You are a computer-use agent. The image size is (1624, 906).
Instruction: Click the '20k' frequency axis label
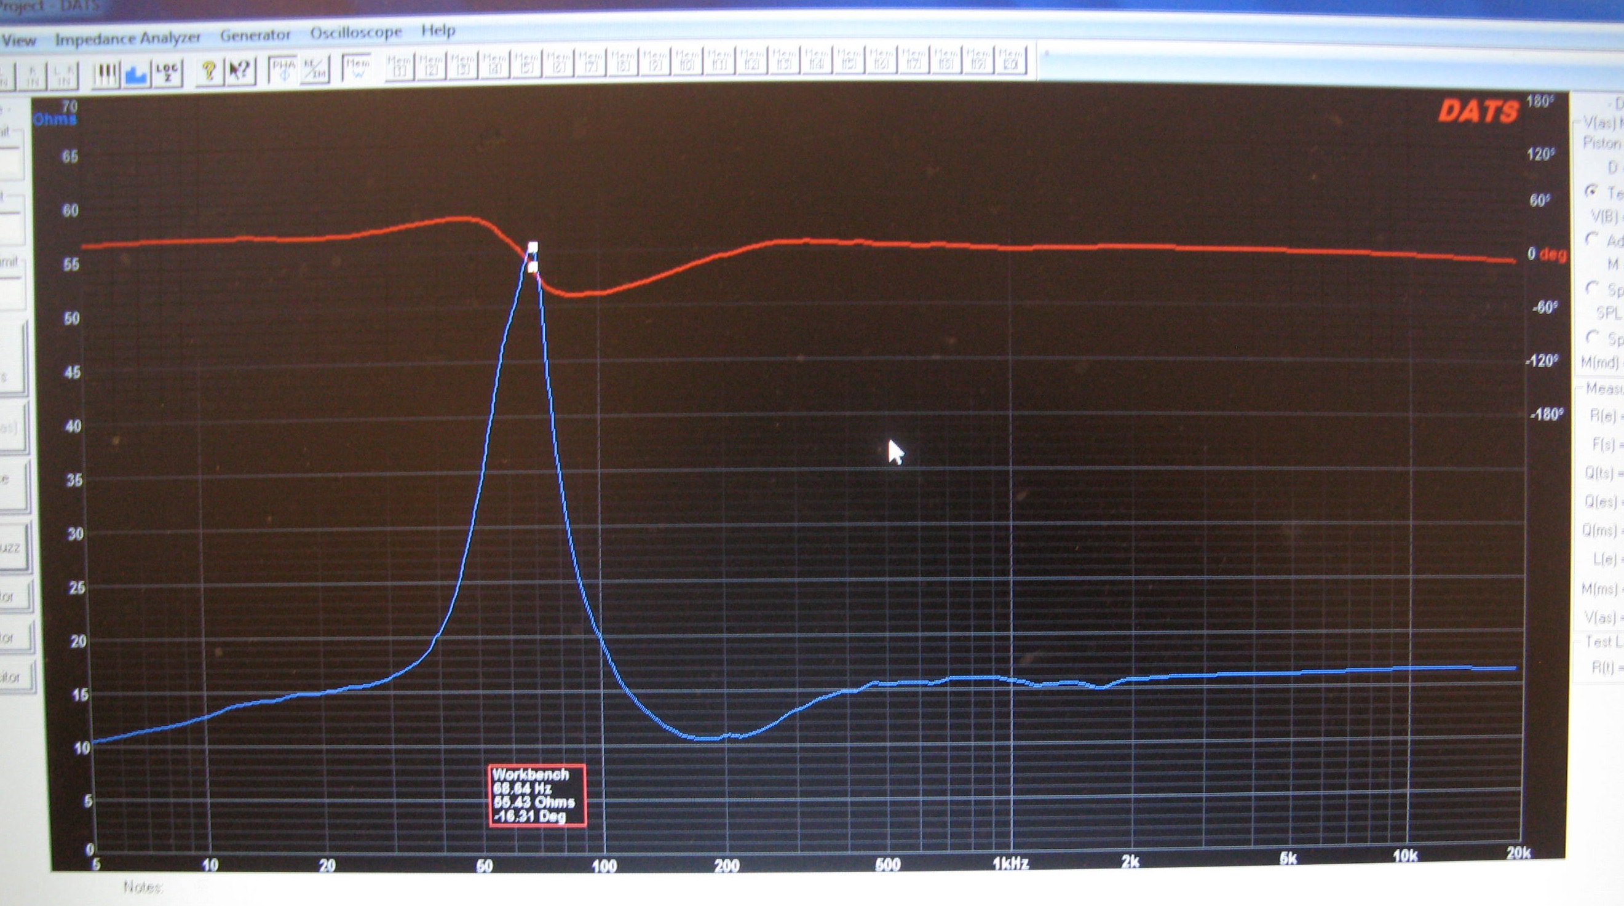(1518, 853)
